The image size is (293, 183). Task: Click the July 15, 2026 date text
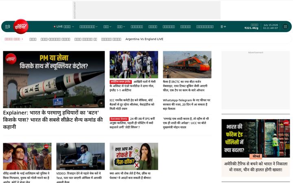point(271,25)
